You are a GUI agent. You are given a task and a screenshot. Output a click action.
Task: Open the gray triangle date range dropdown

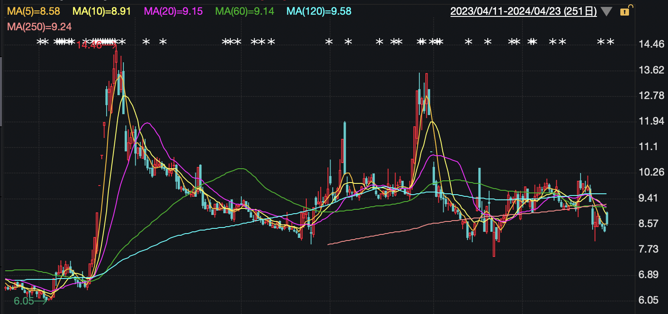[606, 12]
